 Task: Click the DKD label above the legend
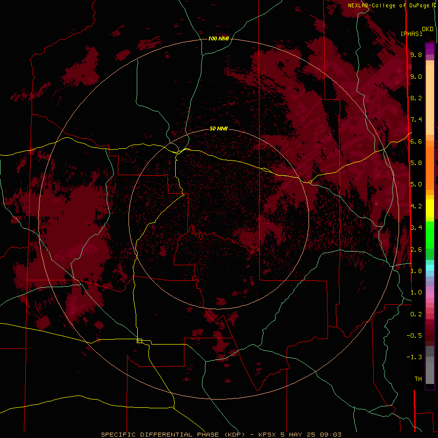[428, 29]
